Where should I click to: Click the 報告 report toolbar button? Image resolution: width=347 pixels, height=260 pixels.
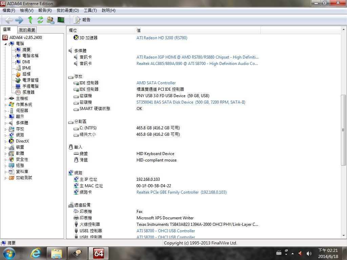pyautogui.click(x=82, y=20)
